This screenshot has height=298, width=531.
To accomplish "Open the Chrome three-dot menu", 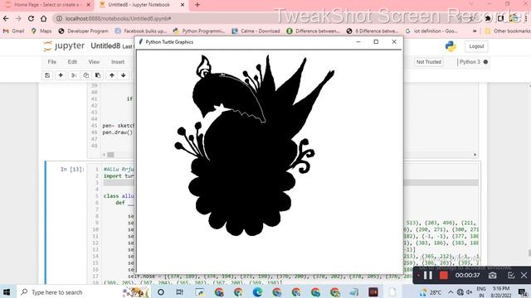I will pyautogui.click(x=526, y=18).
